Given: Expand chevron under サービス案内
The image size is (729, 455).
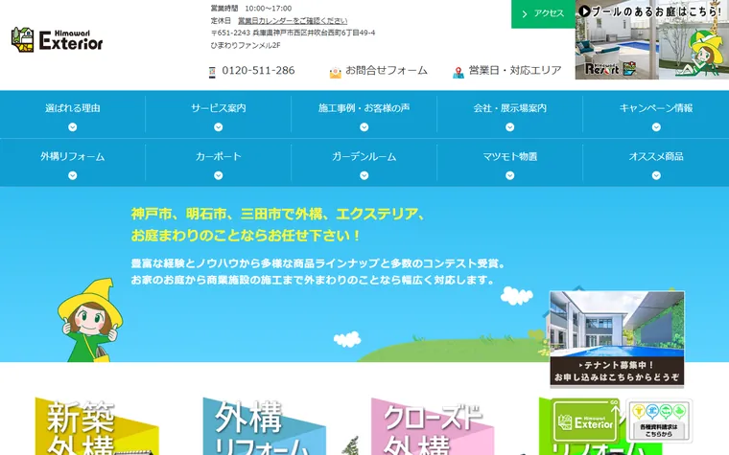Looking at the screenshot, I should click(219, 127).
